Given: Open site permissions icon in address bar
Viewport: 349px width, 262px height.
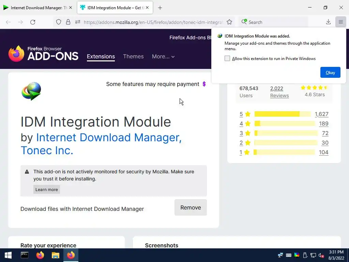Looking at the screenshot, I should 77,22.
